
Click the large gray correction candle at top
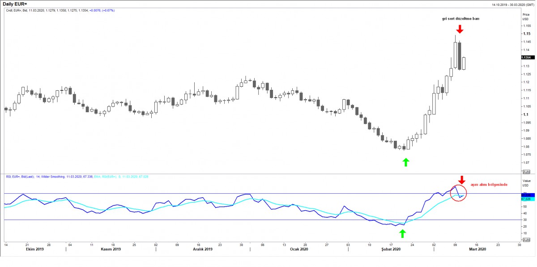(460, 55)
